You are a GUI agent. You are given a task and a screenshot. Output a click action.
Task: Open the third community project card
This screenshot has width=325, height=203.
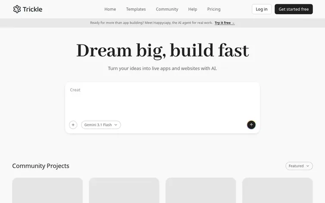tap(201, 191)
